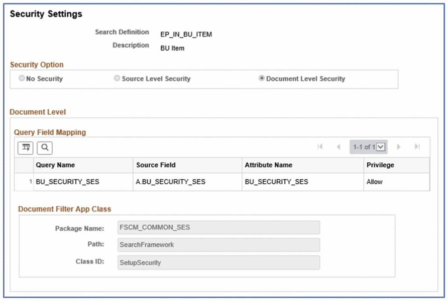Select the No Security option
This screenshot has height=301, width=448.
click(x=22, y=79)
